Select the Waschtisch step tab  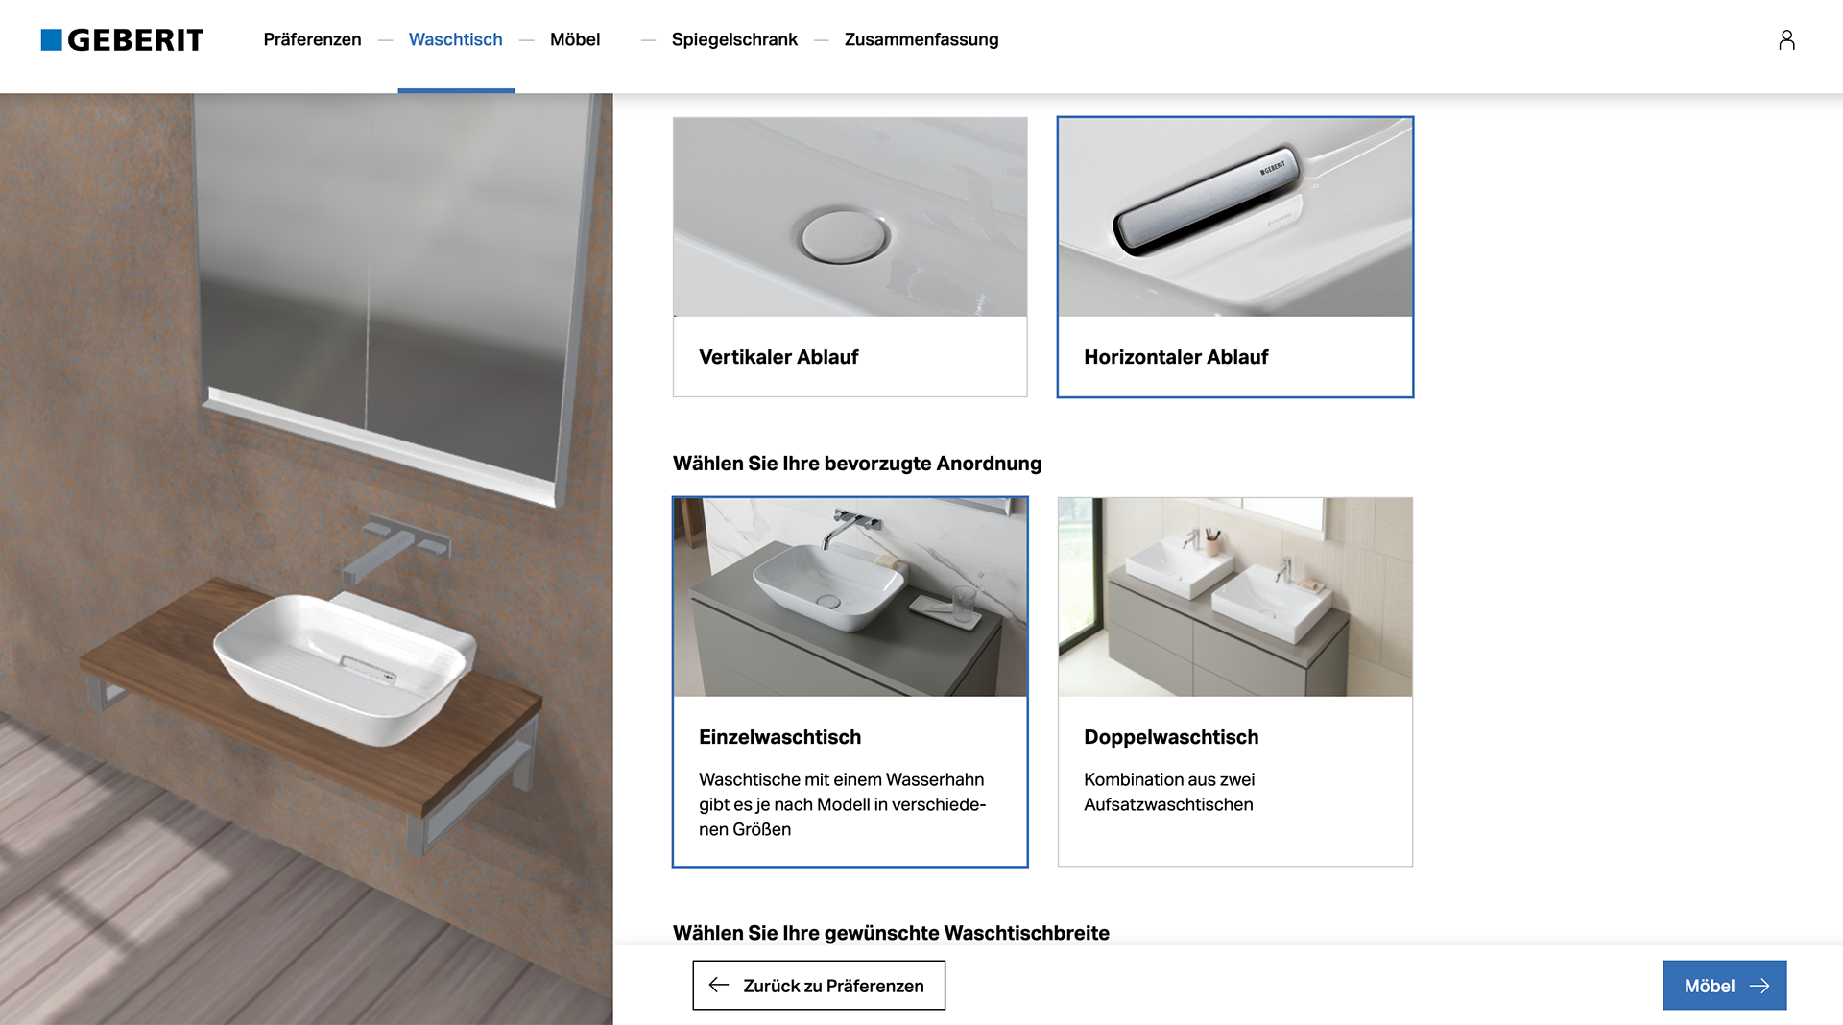click(x=455, y=39)
